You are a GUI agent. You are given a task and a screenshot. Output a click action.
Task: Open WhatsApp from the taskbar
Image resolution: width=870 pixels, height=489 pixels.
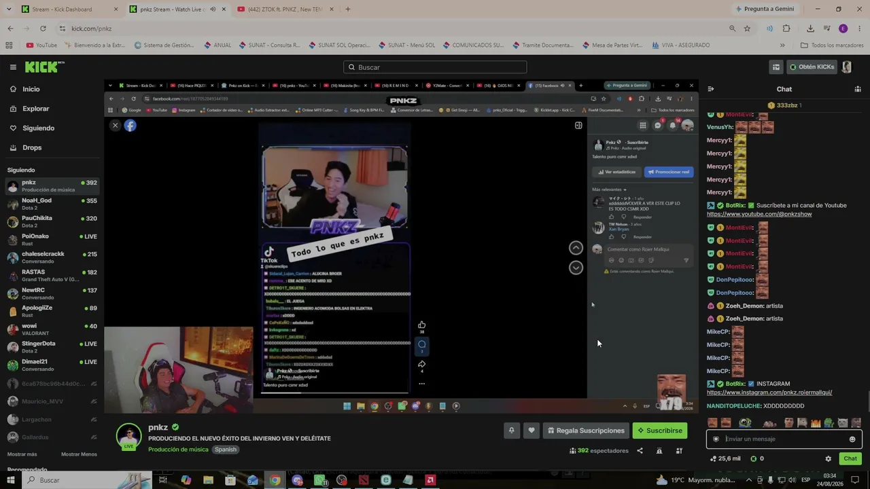point(319,480)
